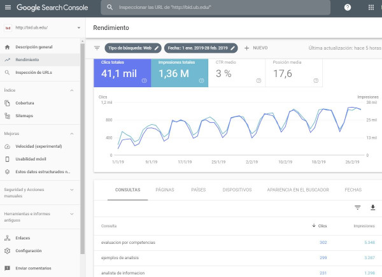Open the hamburger navigation menu

8,7
